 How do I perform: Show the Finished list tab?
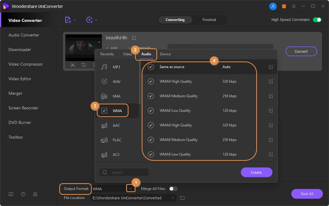tap(209, 20)
